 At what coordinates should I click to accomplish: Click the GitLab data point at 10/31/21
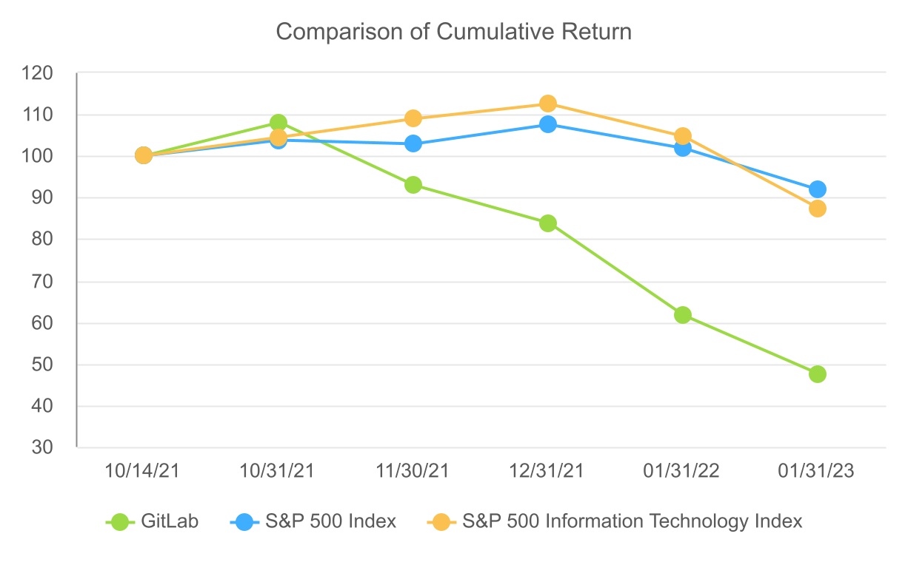click(278, 123)
